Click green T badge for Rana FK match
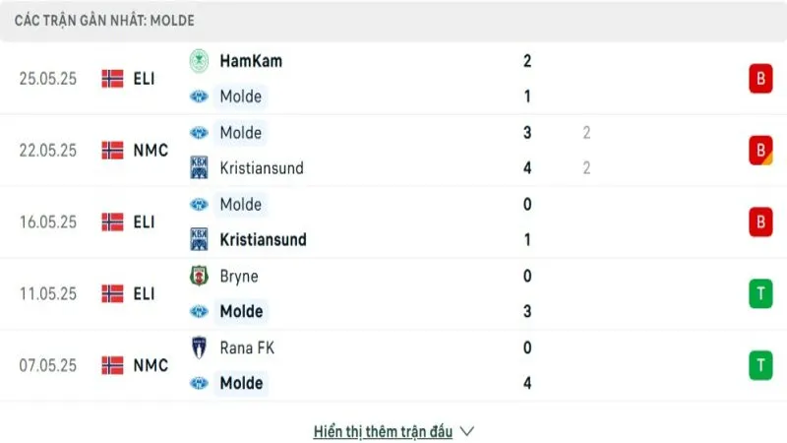This screenshot has width=787, height=443. 759,365
